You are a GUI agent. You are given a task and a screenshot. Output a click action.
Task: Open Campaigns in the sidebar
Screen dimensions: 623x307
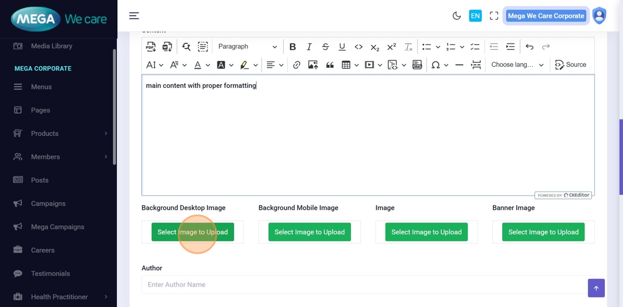(48, 204)
